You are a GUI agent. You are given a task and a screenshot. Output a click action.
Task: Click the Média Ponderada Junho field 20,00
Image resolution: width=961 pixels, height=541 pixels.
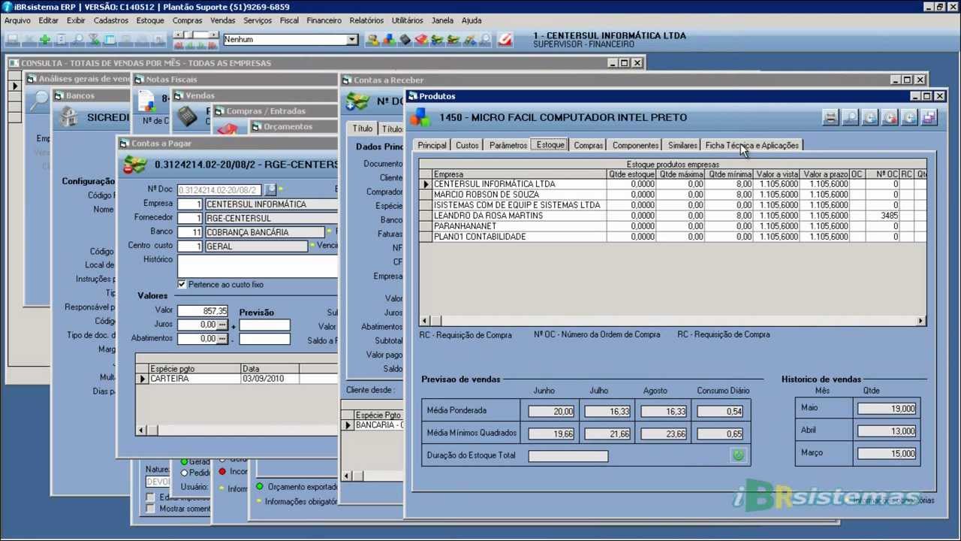click(551, 411)
